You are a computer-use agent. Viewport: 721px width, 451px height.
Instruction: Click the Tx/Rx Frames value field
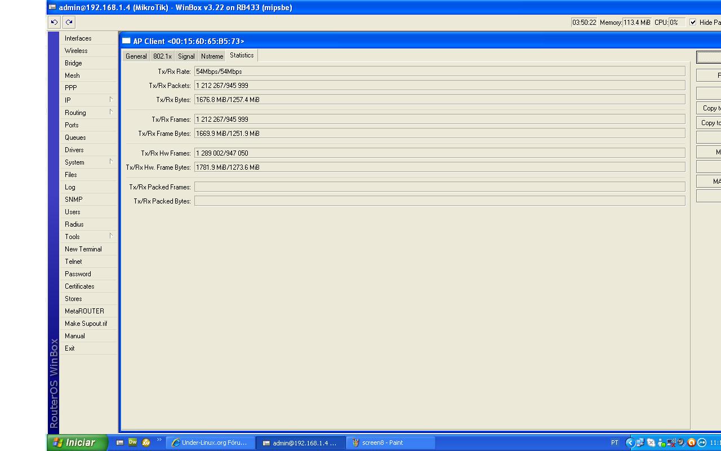tap(439, 119)
